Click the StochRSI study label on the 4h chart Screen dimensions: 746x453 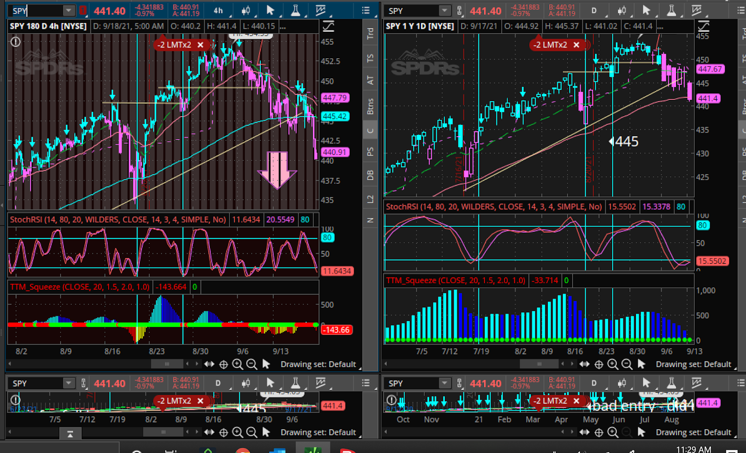118,219
